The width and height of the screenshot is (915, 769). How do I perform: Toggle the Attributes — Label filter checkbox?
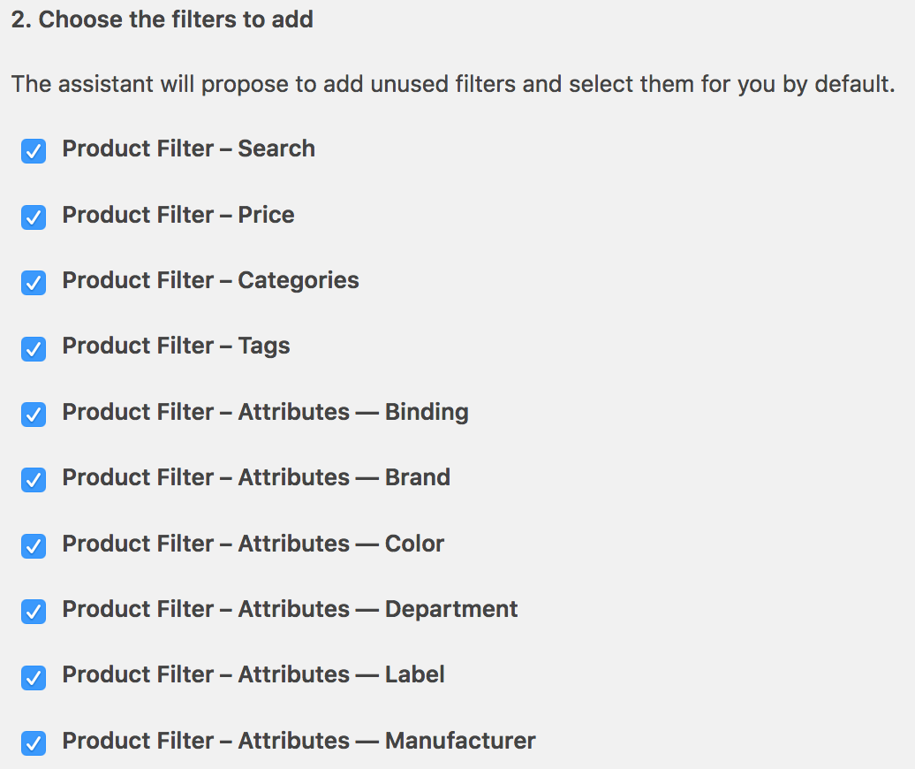[34, 677]
